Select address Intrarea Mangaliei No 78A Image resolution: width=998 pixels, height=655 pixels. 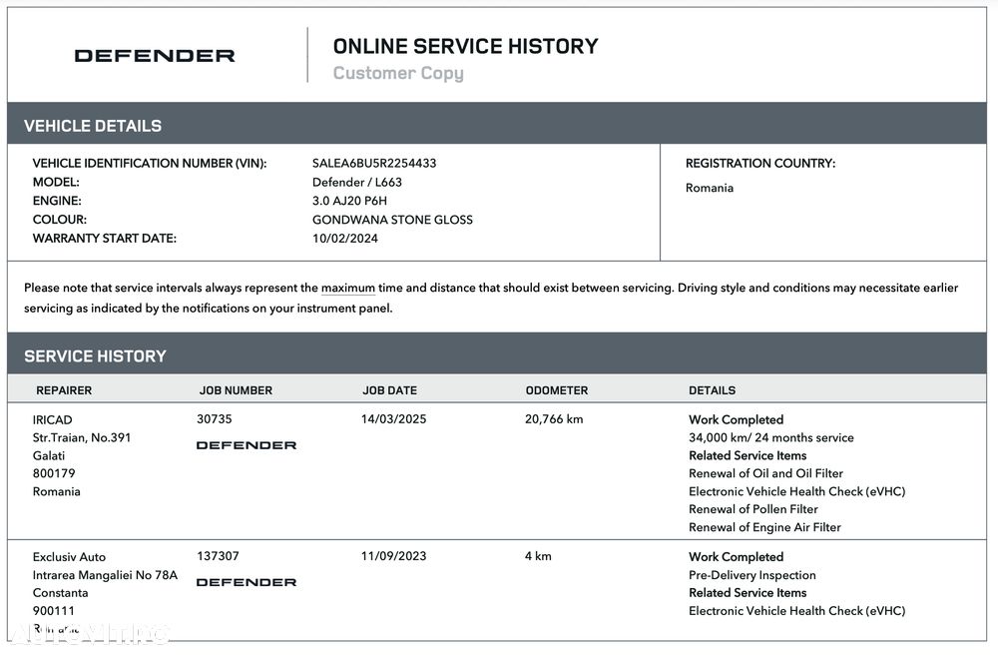click(x=105, y=575)
